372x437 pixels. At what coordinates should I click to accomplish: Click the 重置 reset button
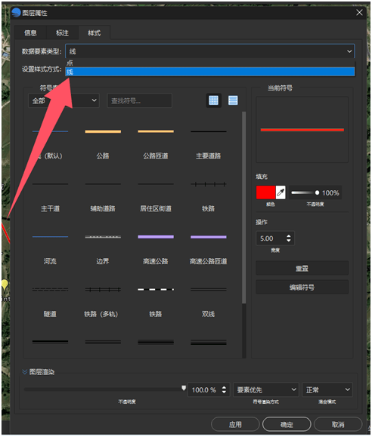(302, 269)
